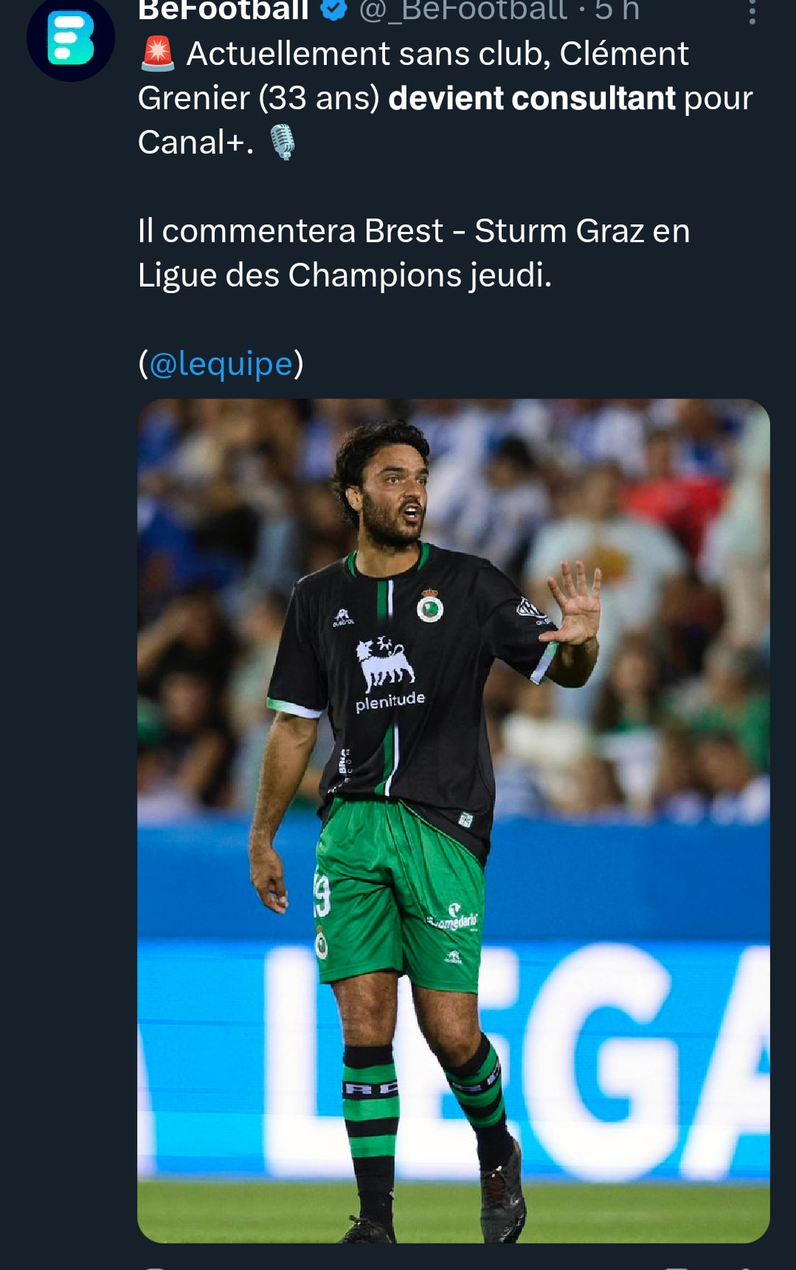Click the blue verified badge
Viewport: 796px width, 1270px height.
coord(334,10)
